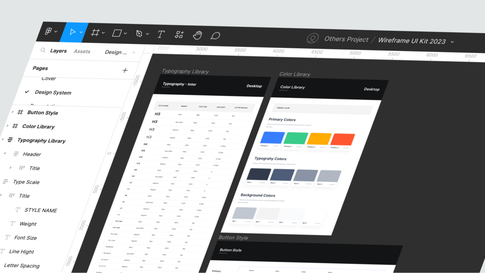The width and height of the screenshot is (485, 273).
Task: Select the Typography Library layer
Action: click(42, 140)
